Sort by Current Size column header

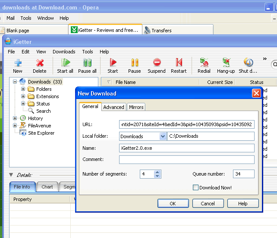(x=217, y=82)
